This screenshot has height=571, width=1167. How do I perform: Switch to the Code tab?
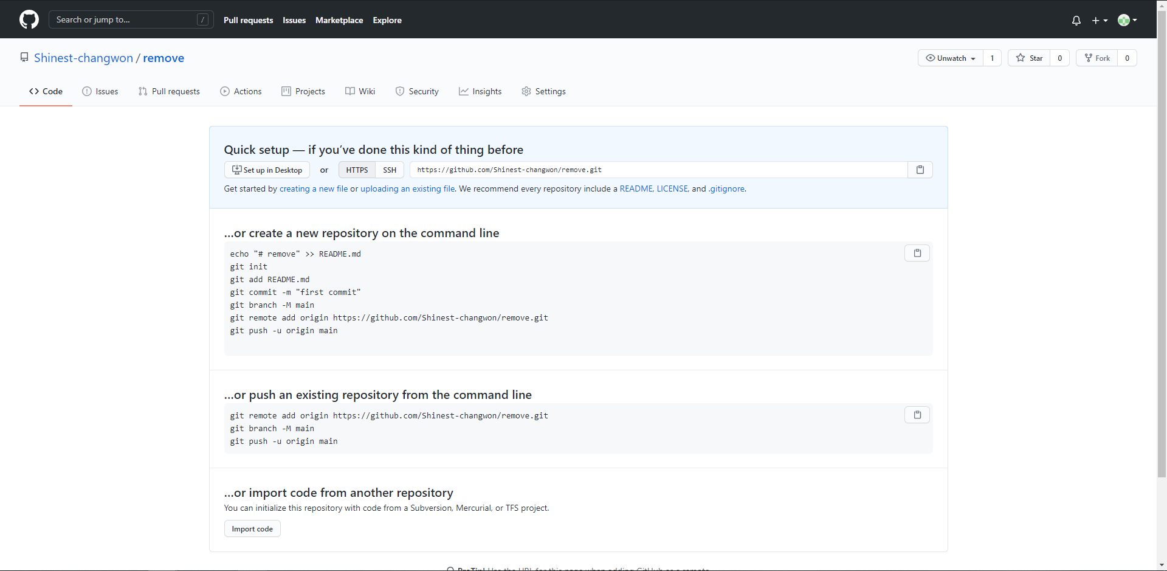click(x=46, y=91)
